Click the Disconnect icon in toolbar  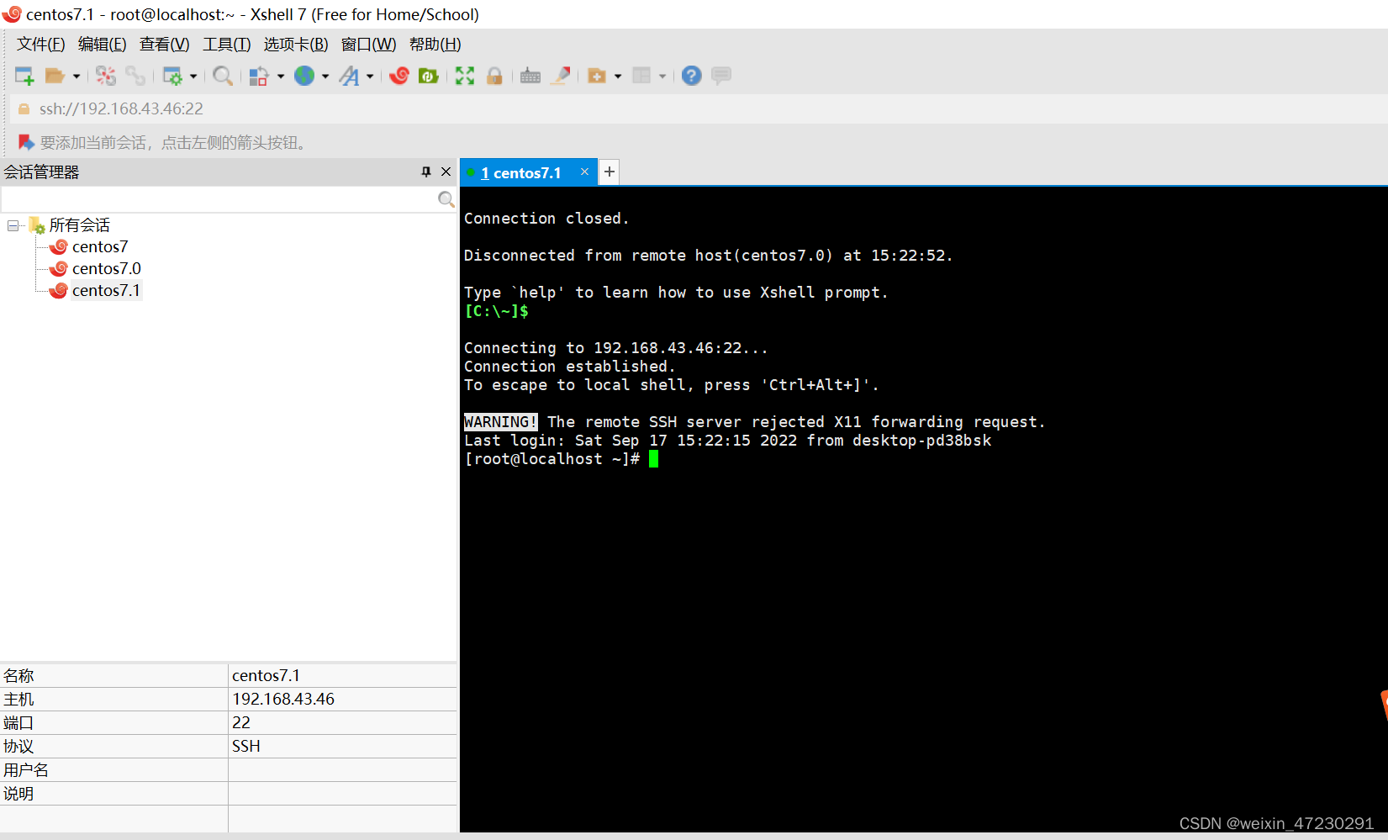point(106,76)
